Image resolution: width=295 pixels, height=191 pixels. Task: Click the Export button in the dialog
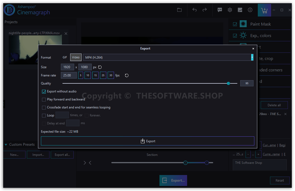pos(148,141)
